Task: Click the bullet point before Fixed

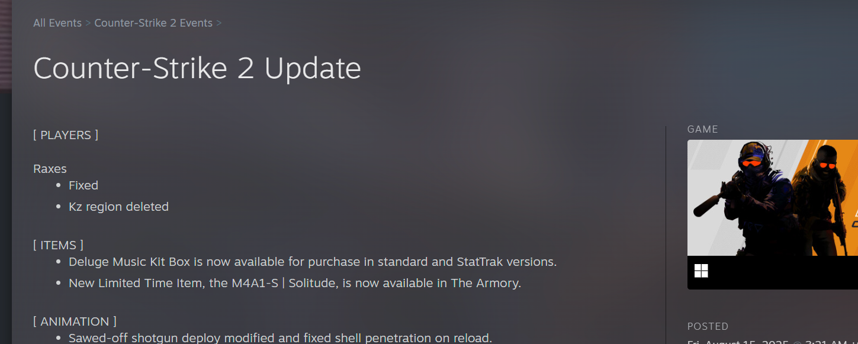Action: click(x=58, y=186)
